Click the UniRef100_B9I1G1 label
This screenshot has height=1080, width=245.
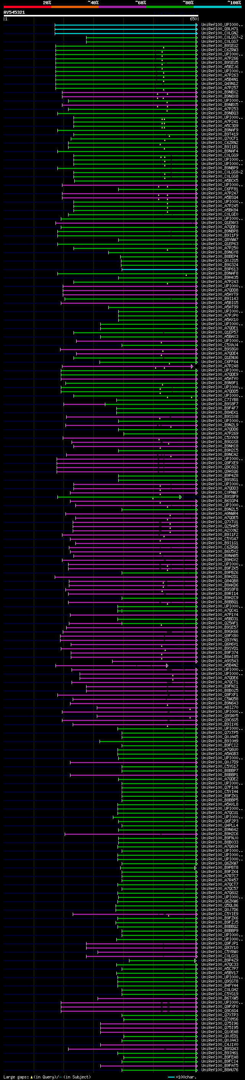coord(220,543)
